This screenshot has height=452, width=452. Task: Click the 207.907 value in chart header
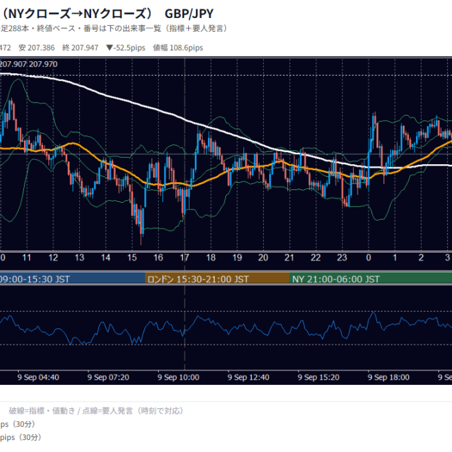[x=13, y=64]
